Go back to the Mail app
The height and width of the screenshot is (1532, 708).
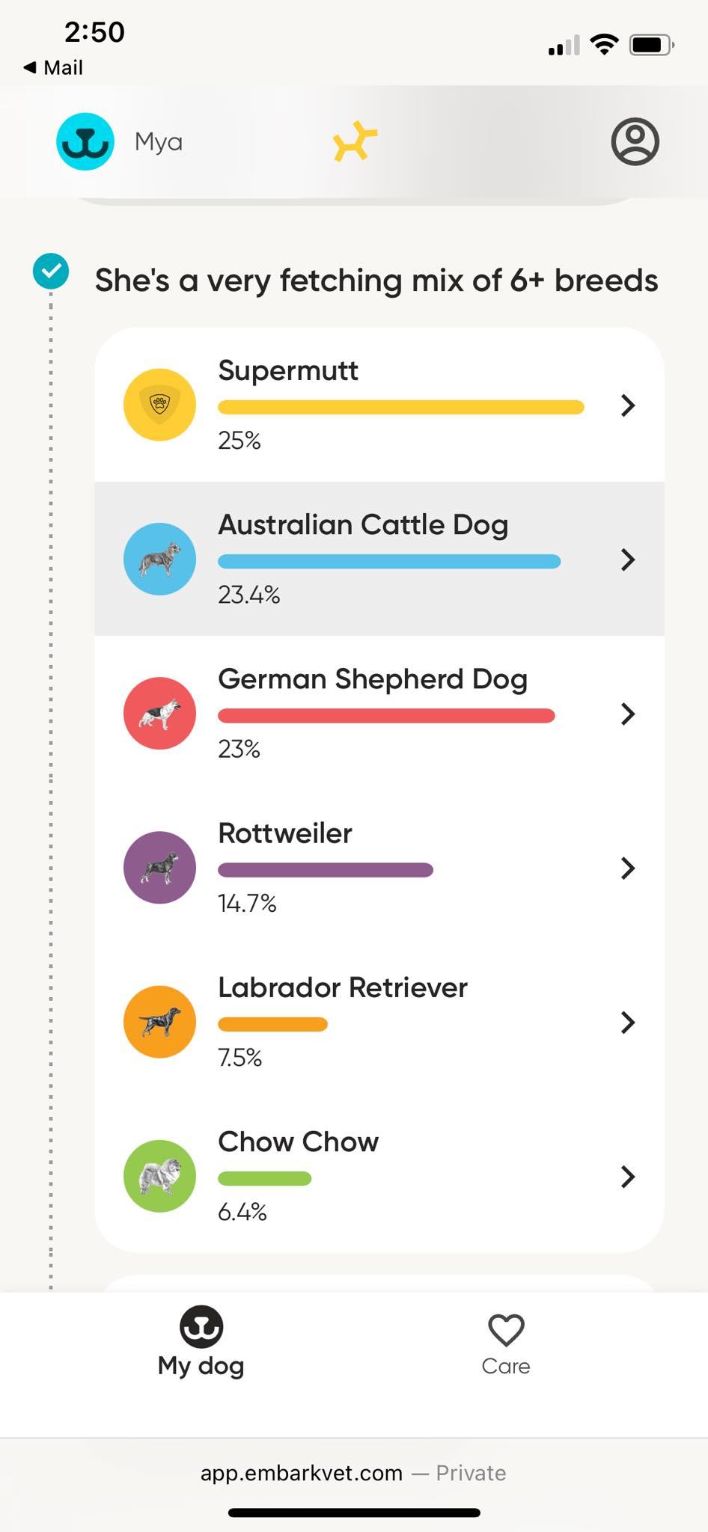tap(53, 67)
